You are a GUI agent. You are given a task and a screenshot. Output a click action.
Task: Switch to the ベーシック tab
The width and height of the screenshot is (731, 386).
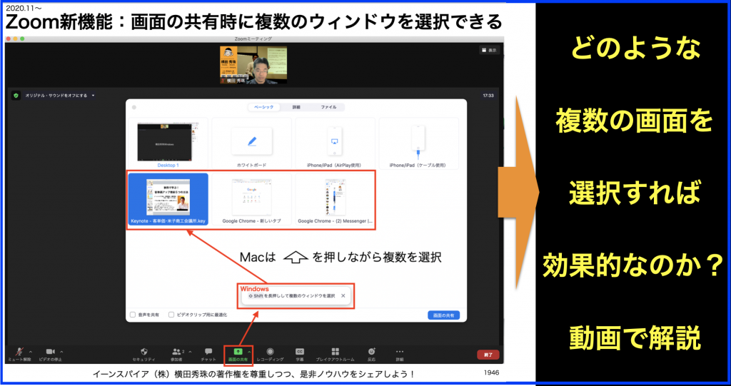pyautogui.click(x=264, y=107)
